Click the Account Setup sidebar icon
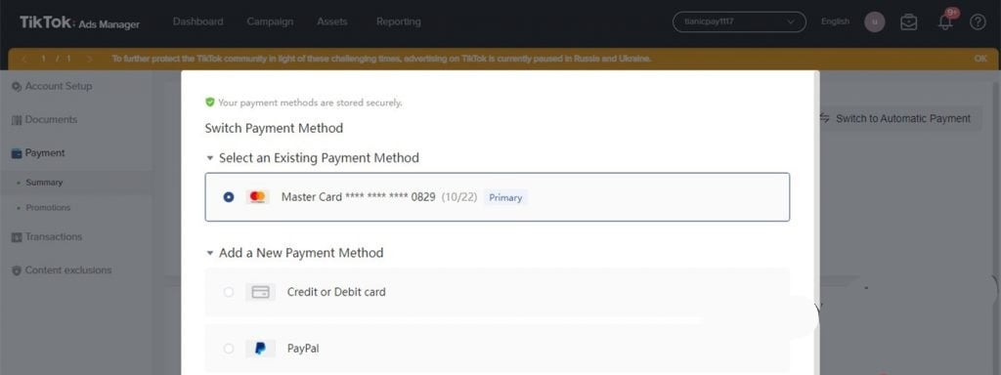 point(17,86)
